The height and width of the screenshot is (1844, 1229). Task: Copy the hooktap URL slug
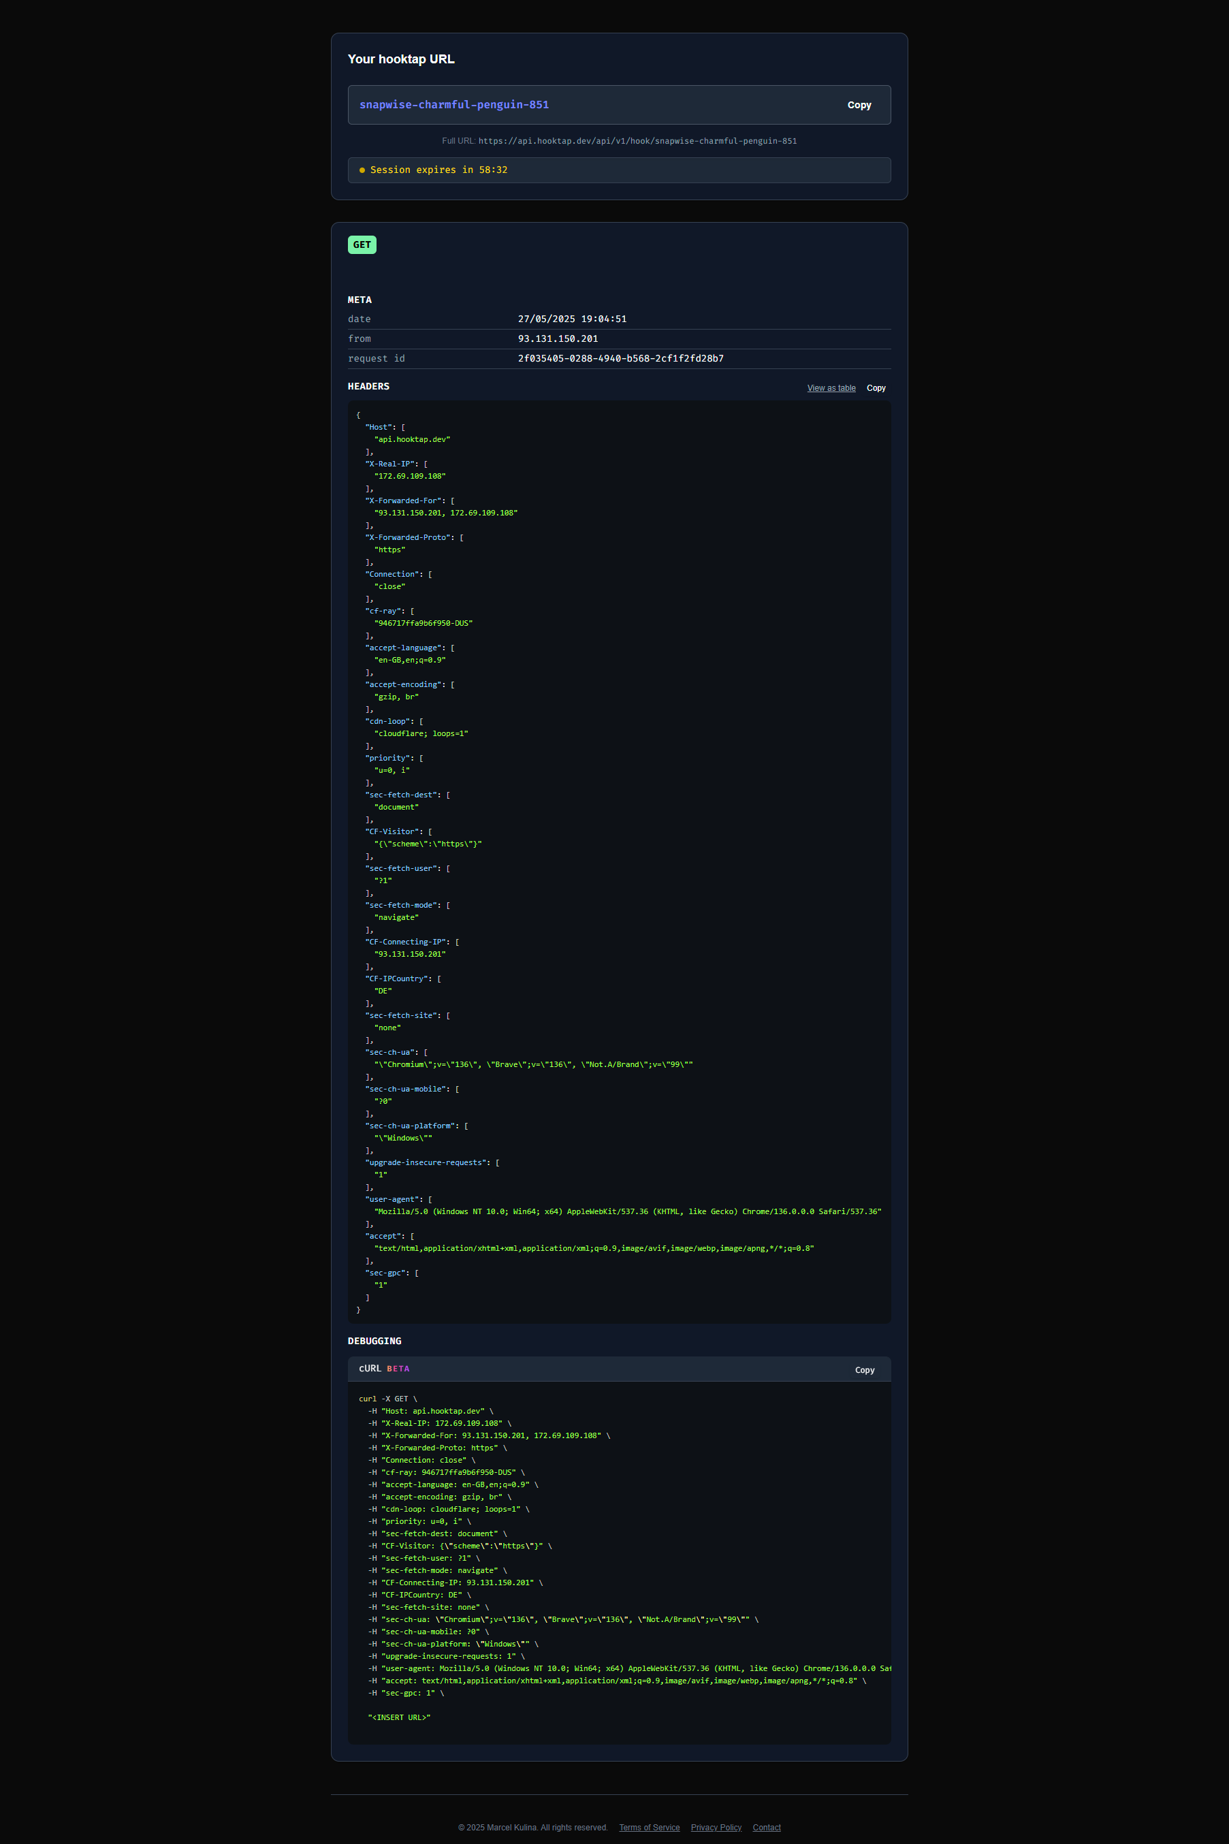pyautogui.click(x=859, y=105)
